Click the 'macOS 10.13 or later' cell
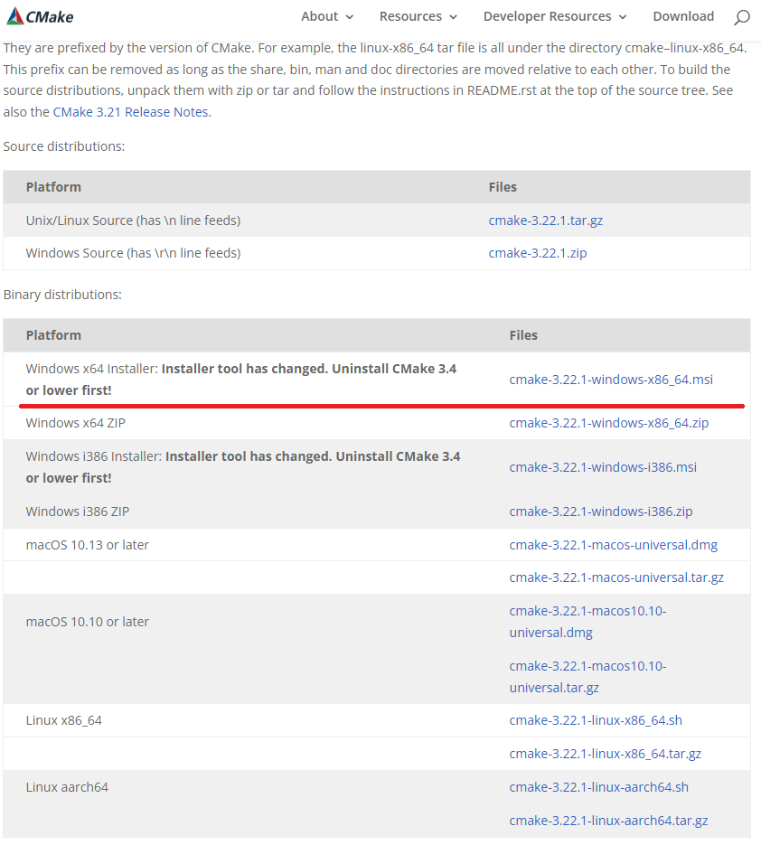Screen dimensions: 761x845 tap(88, 545)
